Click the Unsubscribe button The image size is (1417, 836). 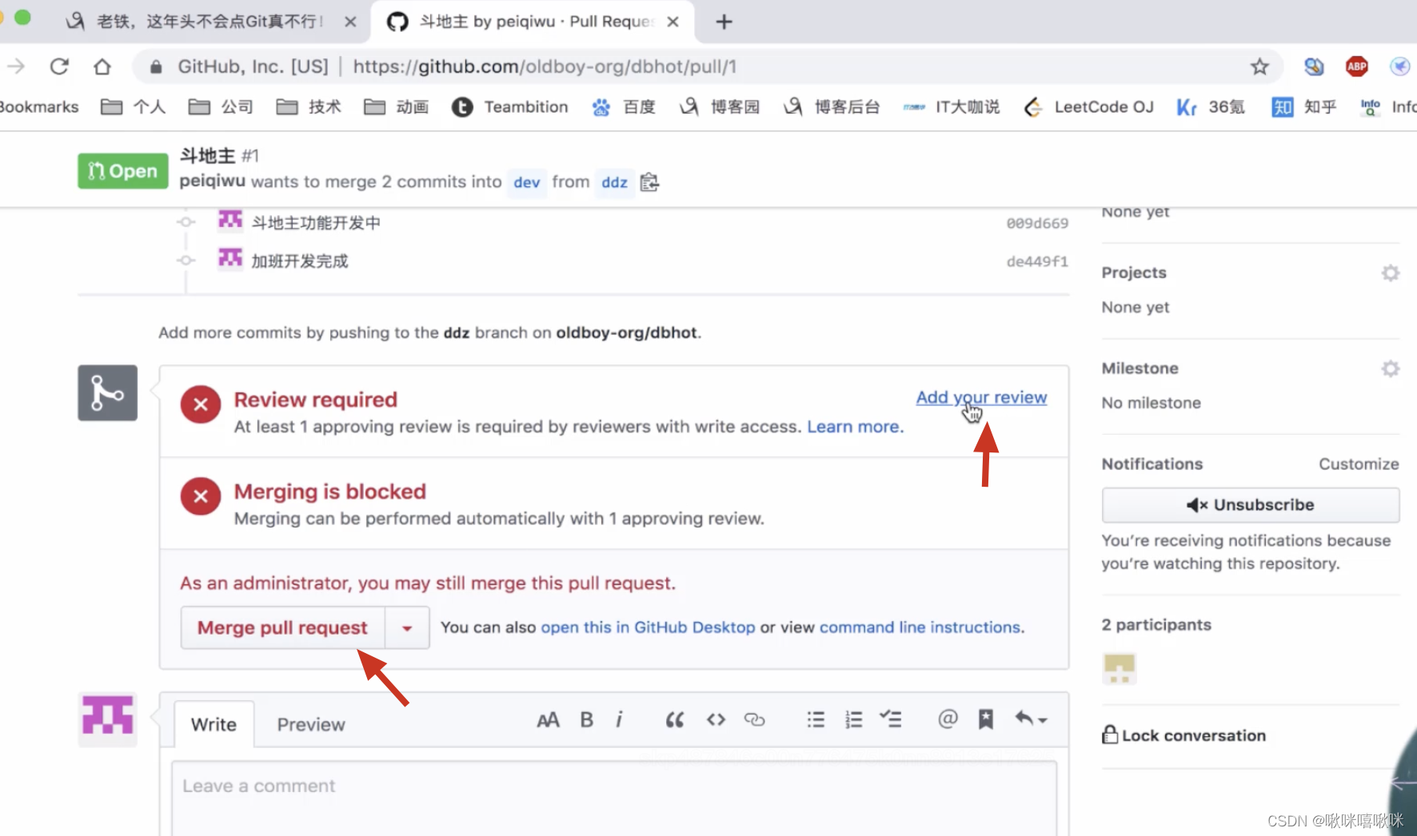pos(1251,505)
